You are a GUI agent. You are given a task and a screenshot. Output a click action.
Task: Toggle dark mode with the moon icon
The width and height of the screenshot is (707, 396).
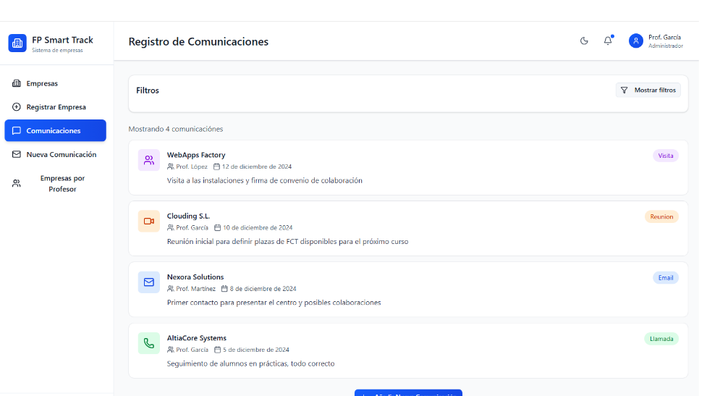[x=584, y=41]
